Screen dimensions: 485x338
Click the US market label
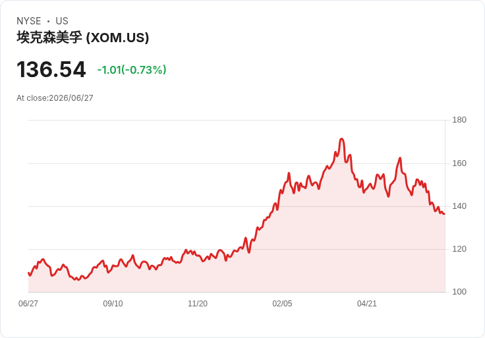62,21
